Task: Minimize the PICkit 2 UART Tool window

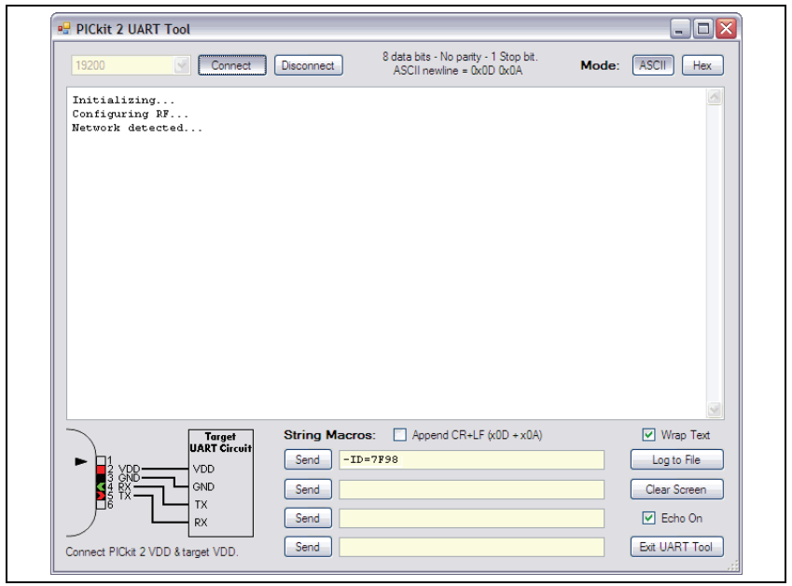Action: point(680,29)
